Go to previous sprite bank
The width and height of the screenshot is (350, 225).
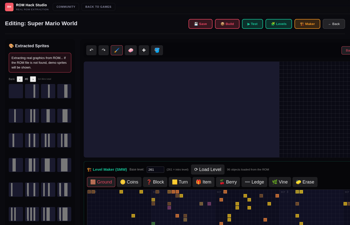[x=20, y=79]
